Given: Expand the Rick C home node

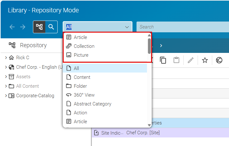Looking at the screenshot, I should coord(6,58).
